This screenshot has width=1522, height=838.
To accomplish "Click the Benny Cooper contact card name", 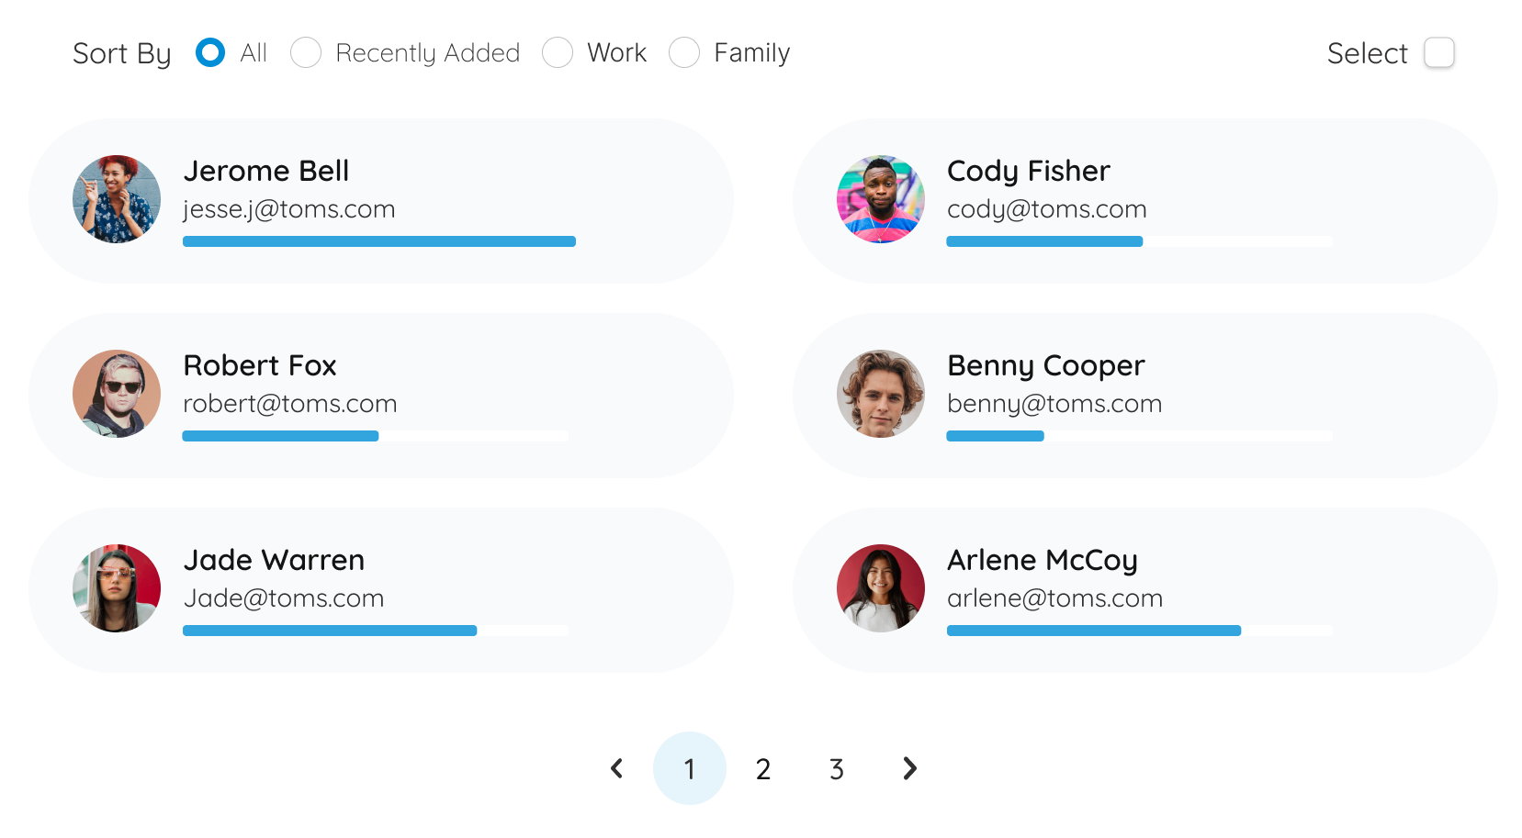I will (x=1045, y=365).
